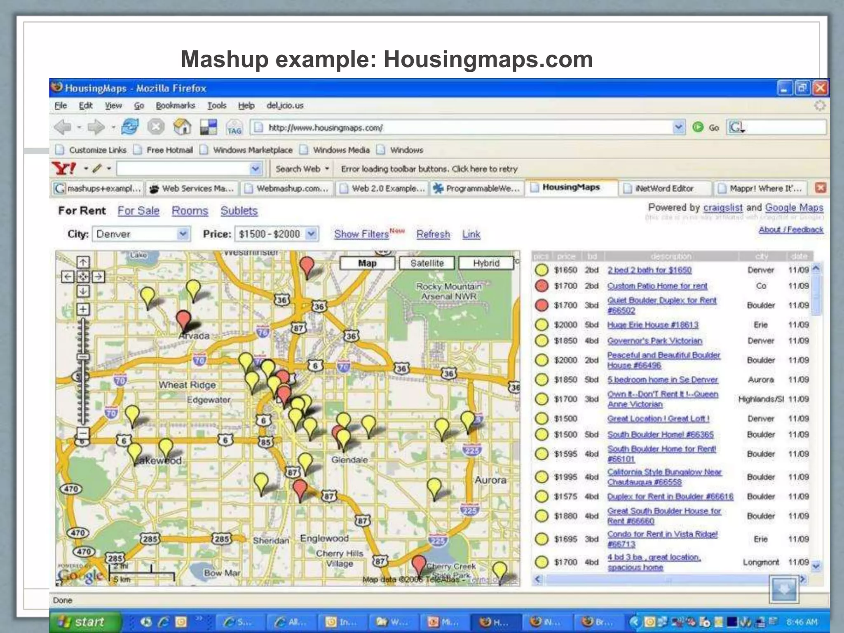Expand the Yahoo search box dropdown
Viewport: 844px width, 633px height.
(x=255, y=169)
